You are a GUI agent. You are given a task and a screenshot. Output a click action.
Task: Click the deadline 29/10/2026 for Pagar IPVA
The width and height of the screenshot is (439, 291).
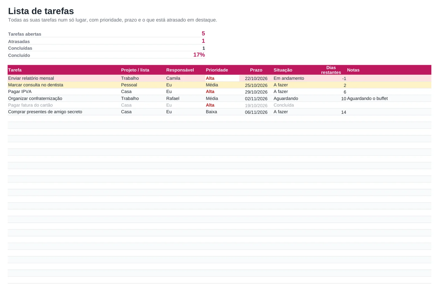[256, 92]
